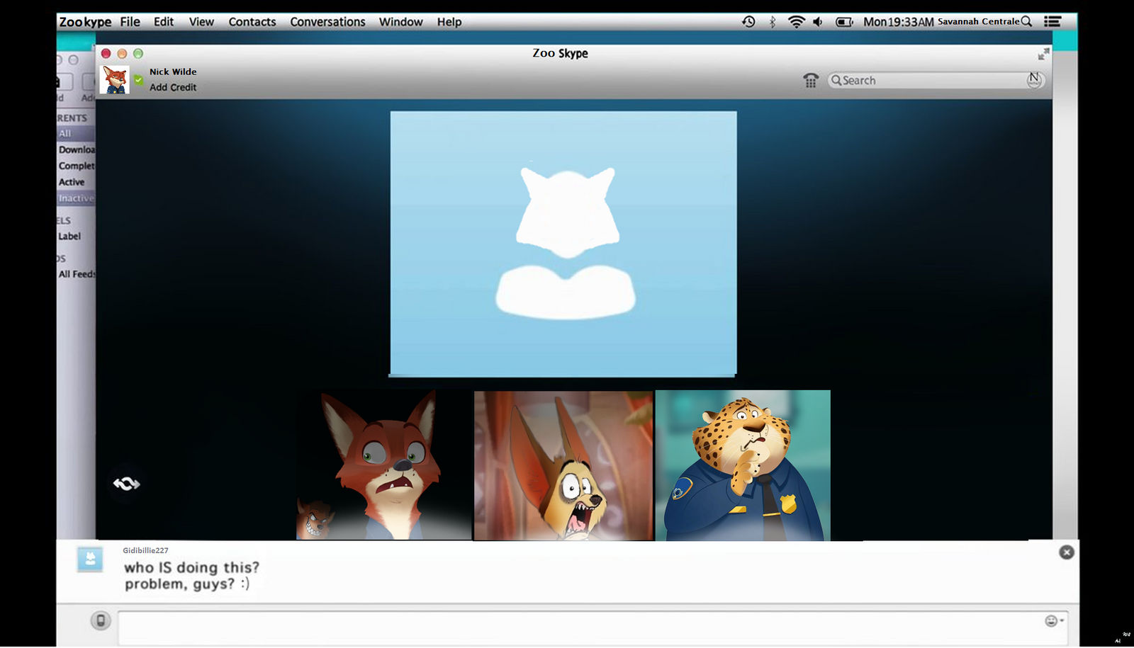Click the Add Credit link

click(173, 87)
